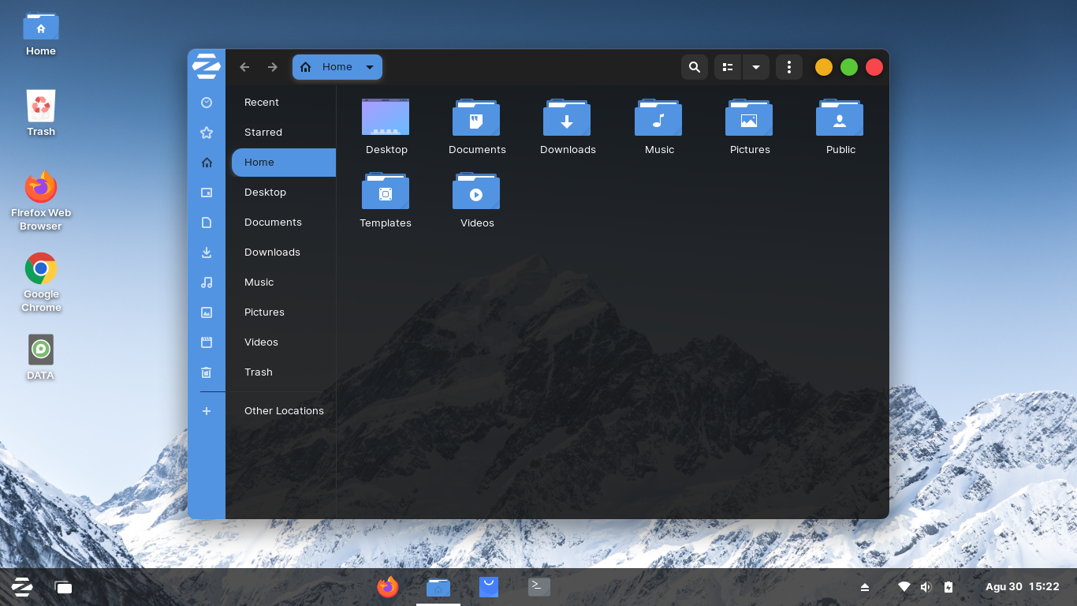The width and height of the screenshot is (1077, 606).
Task: Click the Recent clock icon in blue strip
Action: (207, 103)
